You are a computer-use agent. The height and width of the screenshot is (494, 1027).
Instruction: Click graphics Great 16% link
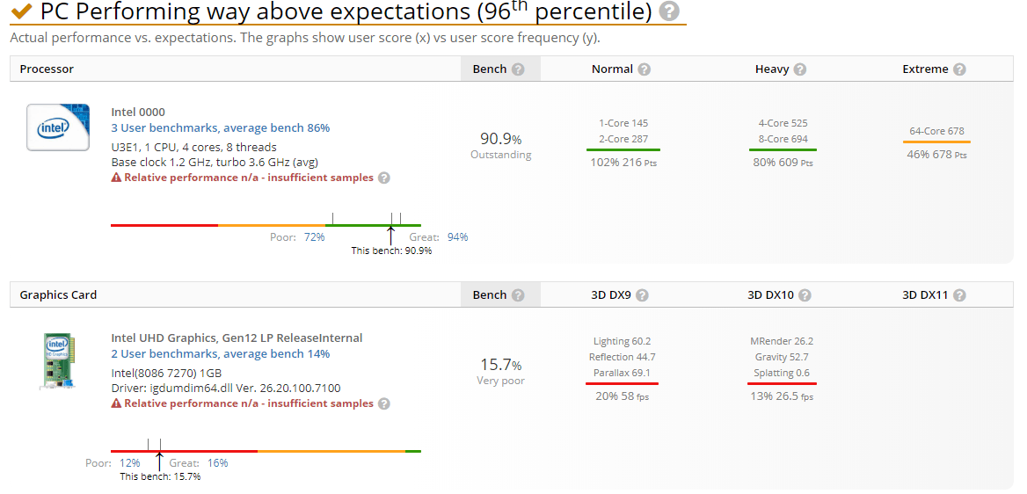click(x=217, y=463)
